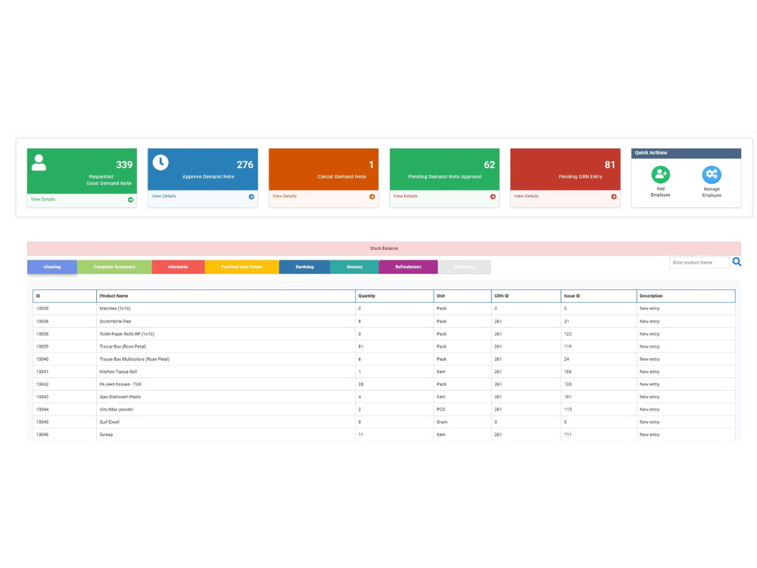This screenshot has height=568, width=757.
Task: Open the Grocery category tab
Action: coord(354,267)
